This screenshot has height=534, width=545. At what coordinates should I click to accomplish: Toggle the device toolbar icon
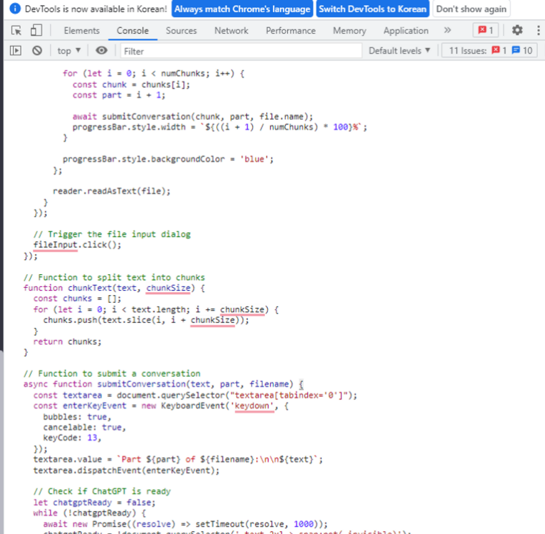(x=36, y=31)
